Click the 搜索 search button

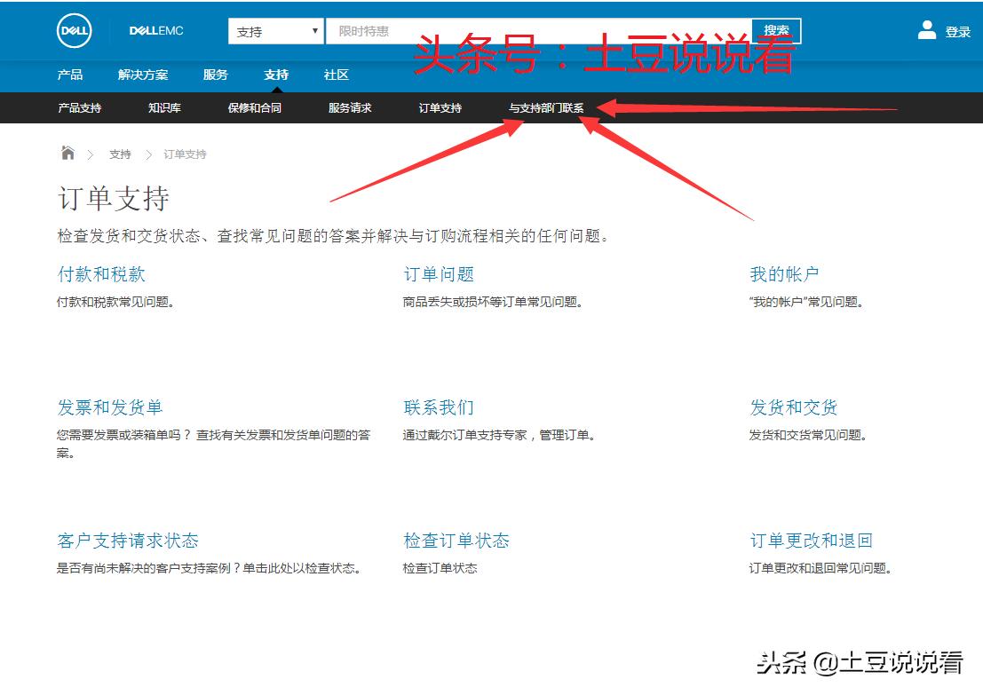777,29
